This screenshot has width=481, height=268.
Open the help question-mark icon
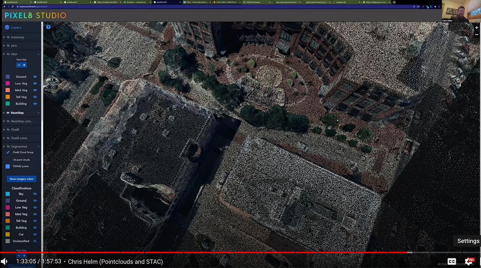[x=48, y=27]
